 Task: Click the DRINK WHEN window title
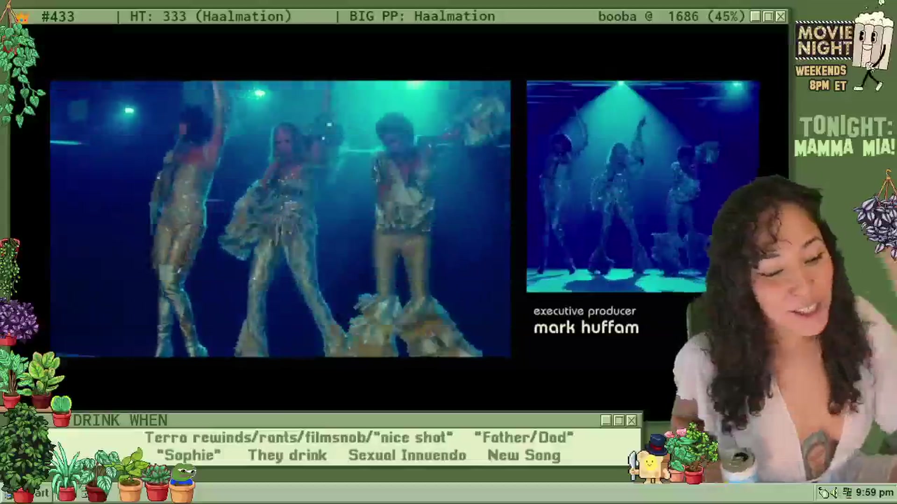(120, 420)
